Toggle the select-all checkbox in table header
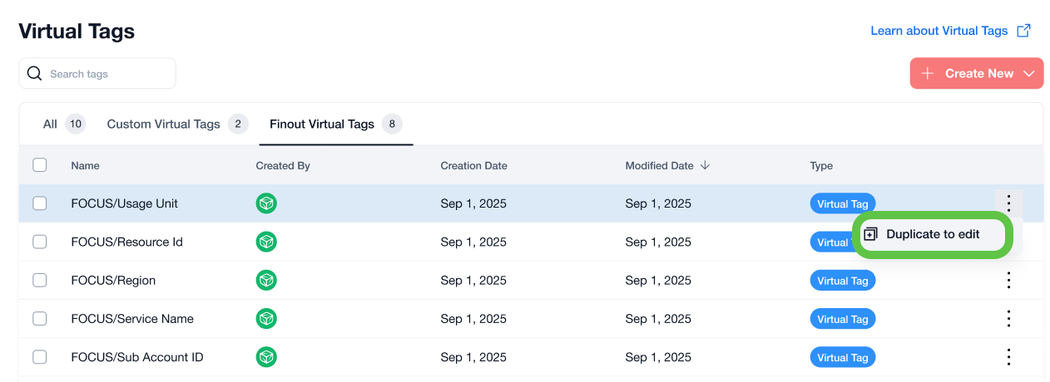Image resolution: width=1050 pixels, height=382 pixels. click(x=40, y=165)
